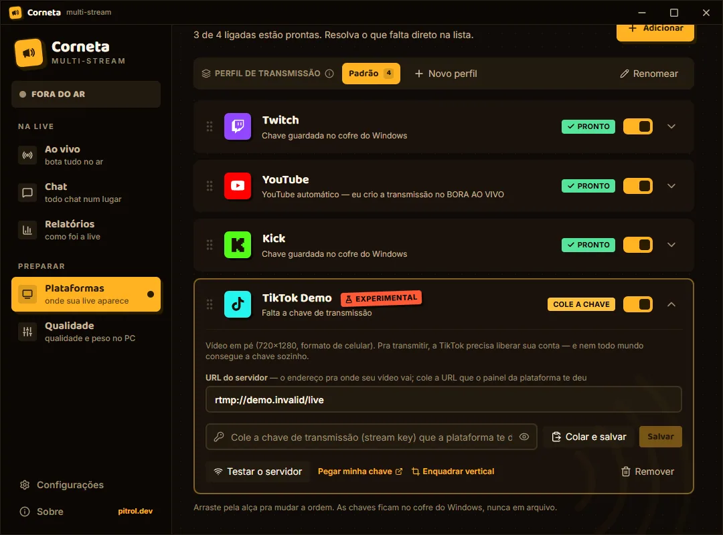The image size is (723, 535).
Task: Show the stream key with the eye icon
Action: tap(524, 437)
